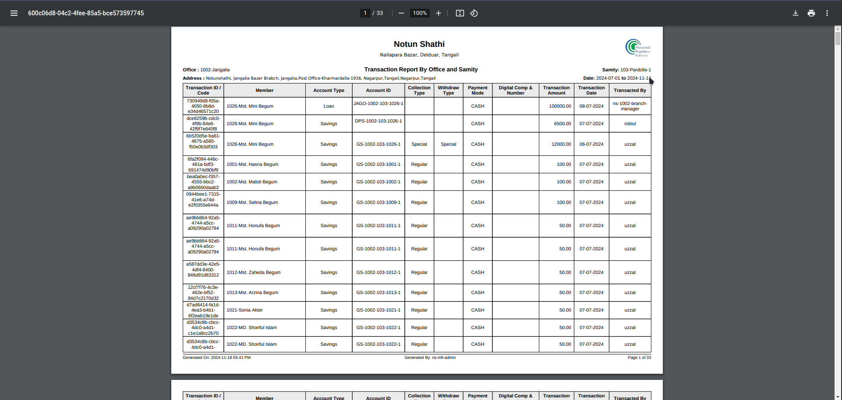The height and width of the screenshot is (400, 842).
Task: Click the 'GS-1002-103-1009-1' account ID
Action: pos(379,203)
